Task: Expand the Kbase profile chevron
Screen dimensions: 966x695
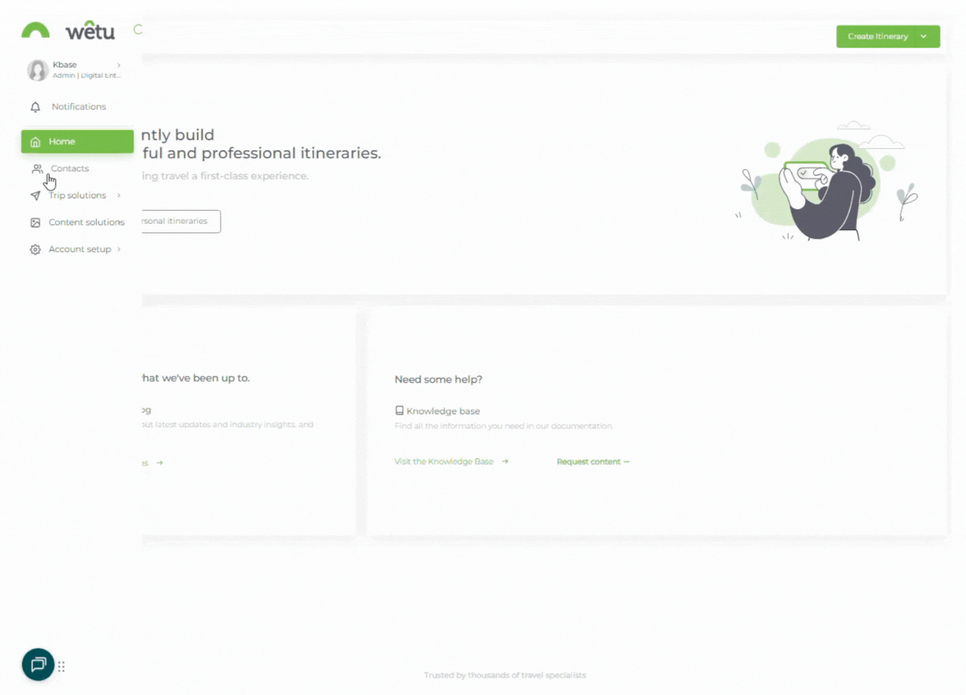Action: (x=119, y=65)
